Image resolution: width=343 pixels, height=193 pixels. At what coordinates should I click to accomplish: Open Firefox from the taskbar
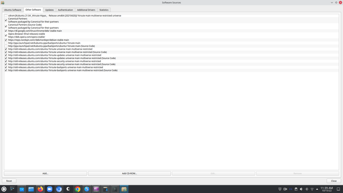coord(41,189)
